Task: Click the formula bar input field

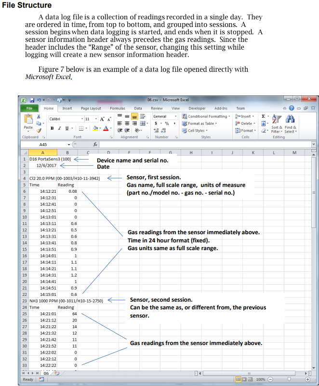Action: (205, 145)
